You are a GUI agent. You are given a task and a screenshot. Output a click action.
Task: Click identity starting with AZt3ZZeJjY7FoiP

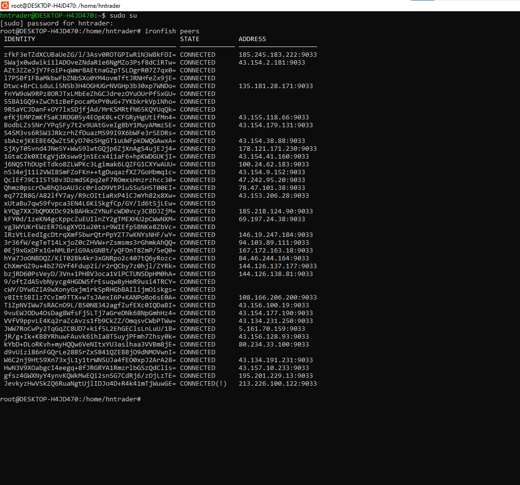click(x=90, y=70)
